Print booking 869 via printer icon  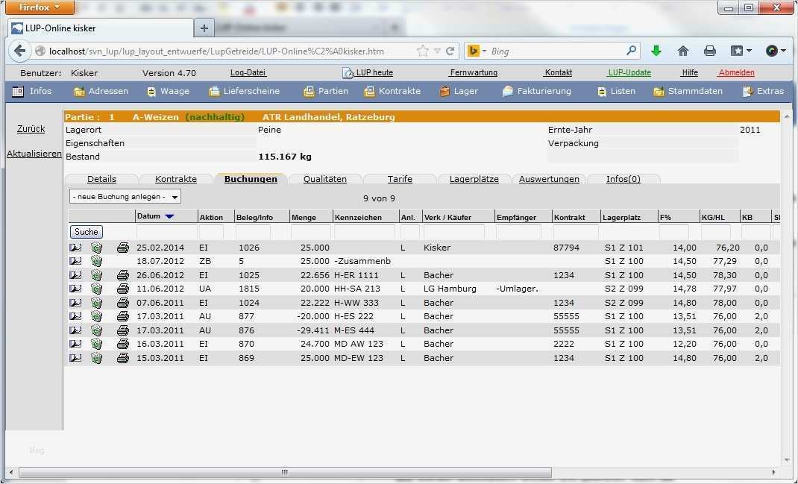click(x=122, y=358)
